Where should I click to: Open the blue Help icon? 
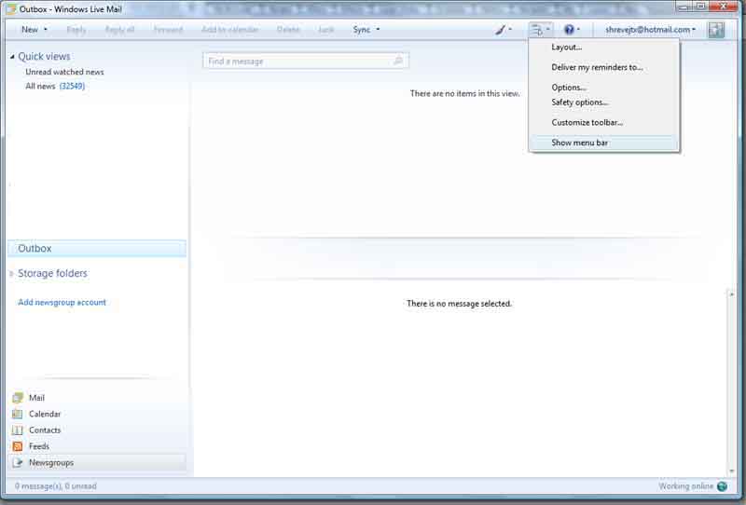point(569,30)
